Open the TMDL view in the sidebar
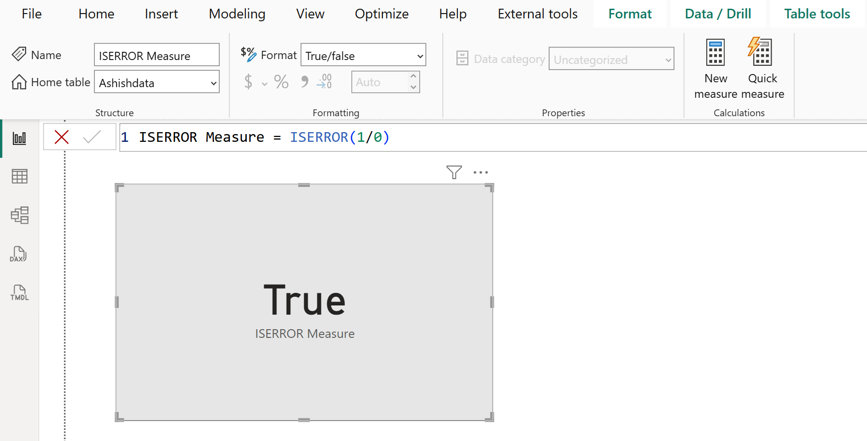867x441 pixels. click(18, 293)
